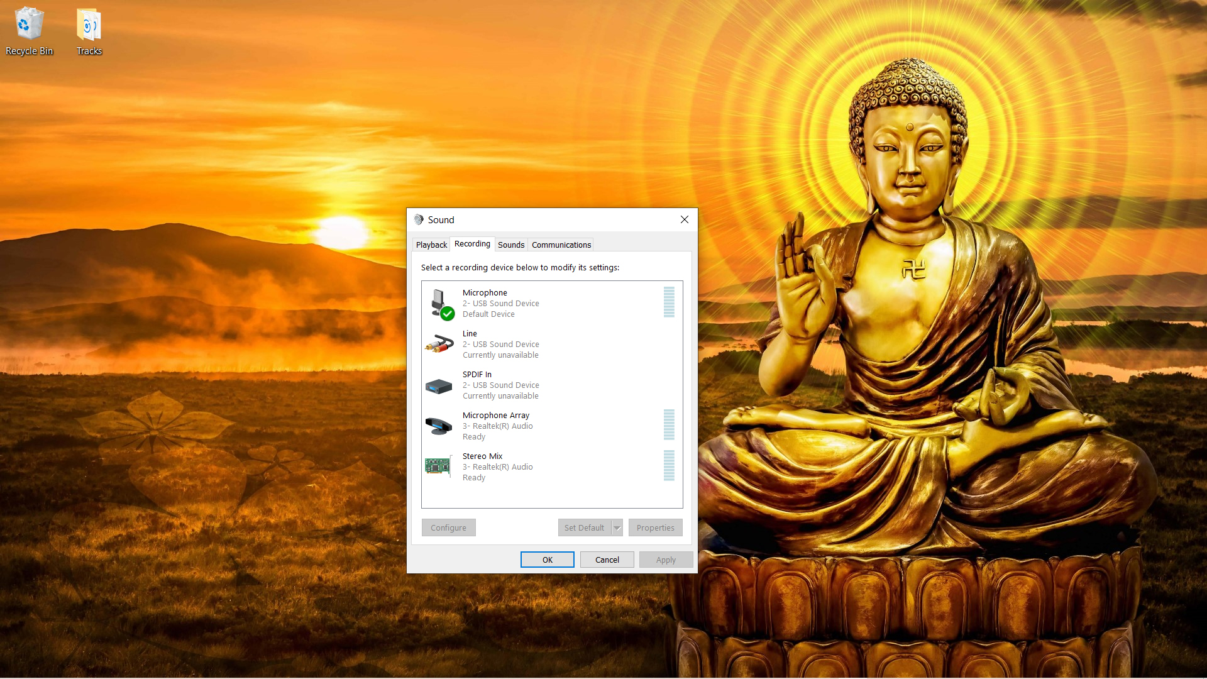This screenshot has height=679, width=1207.
Task: Click the Microphone level meter
Action: click(x=669, y=302)
